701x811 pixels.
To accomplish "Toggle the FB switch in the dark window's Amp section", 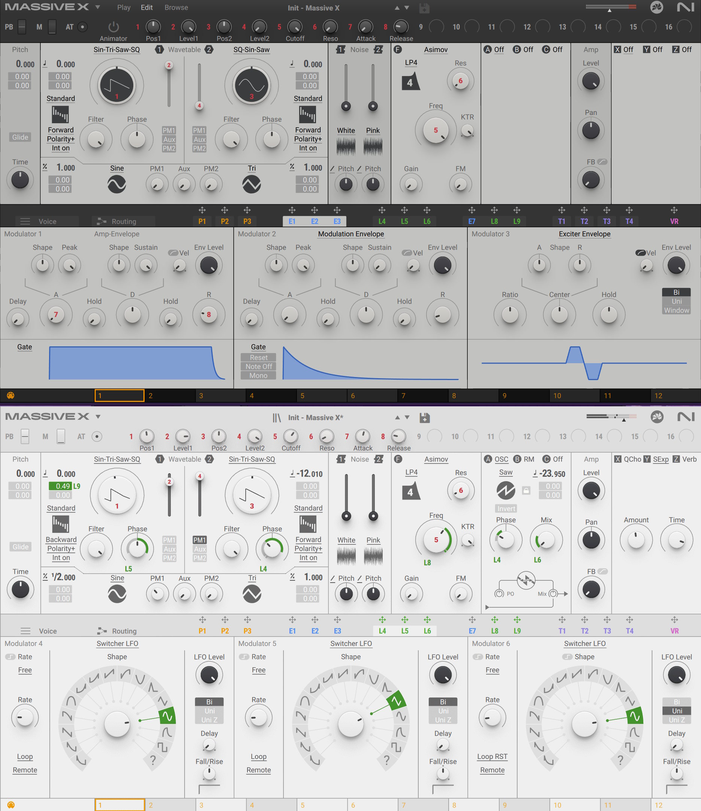I will tap(603, 162).
